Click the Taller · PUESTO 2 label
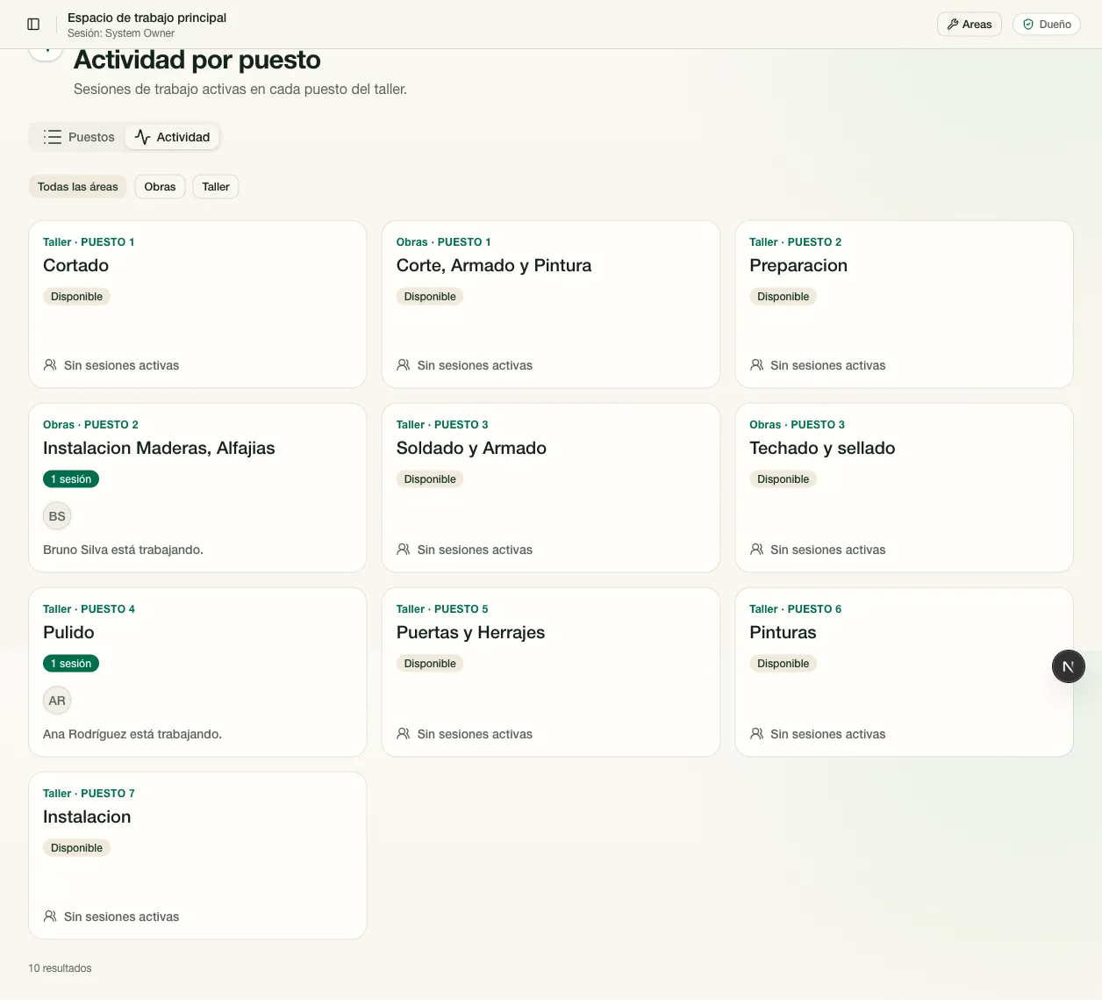This screenshot has width=1102, height=1000. pyautogui.click(x=795, y=242)
